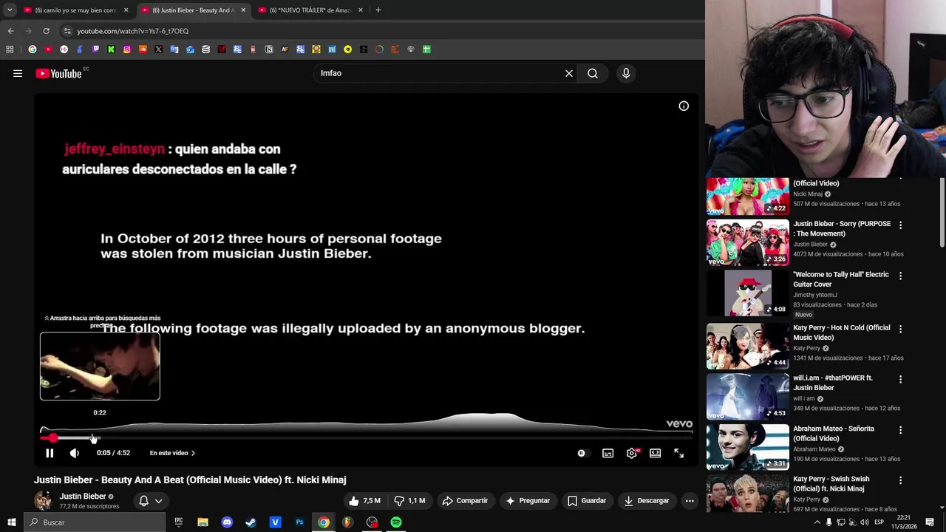Expand the 'En este vídeo' chapters
Viewport: 946px width, 532px height.
(172, 453)
